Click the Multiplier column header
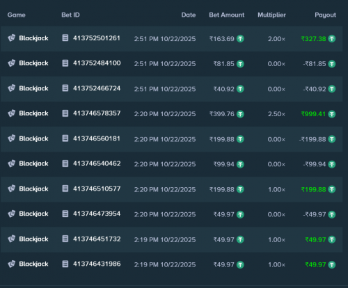 [271, 15]
